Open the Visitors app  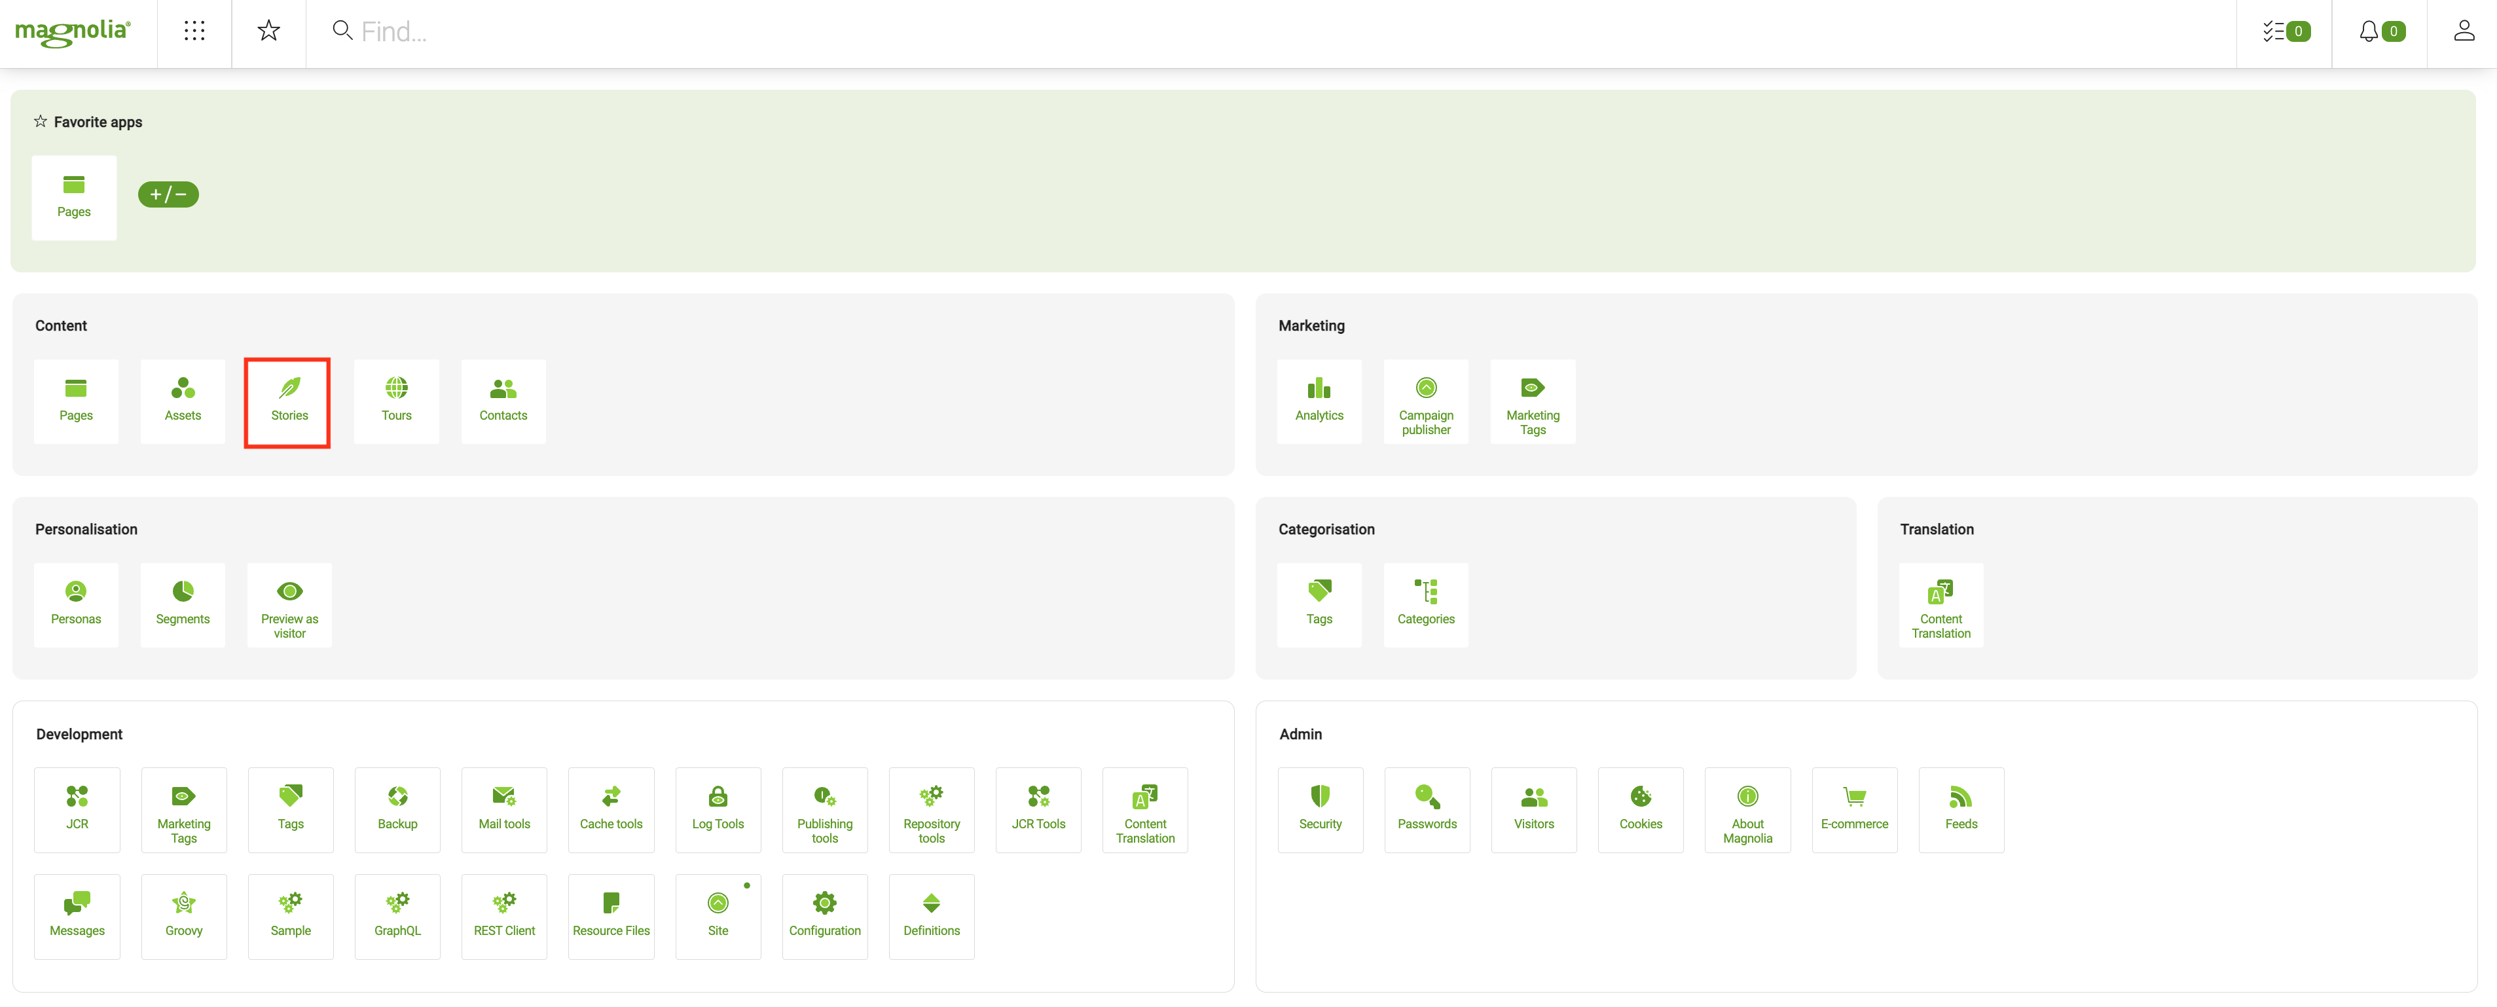point(1533,811)
